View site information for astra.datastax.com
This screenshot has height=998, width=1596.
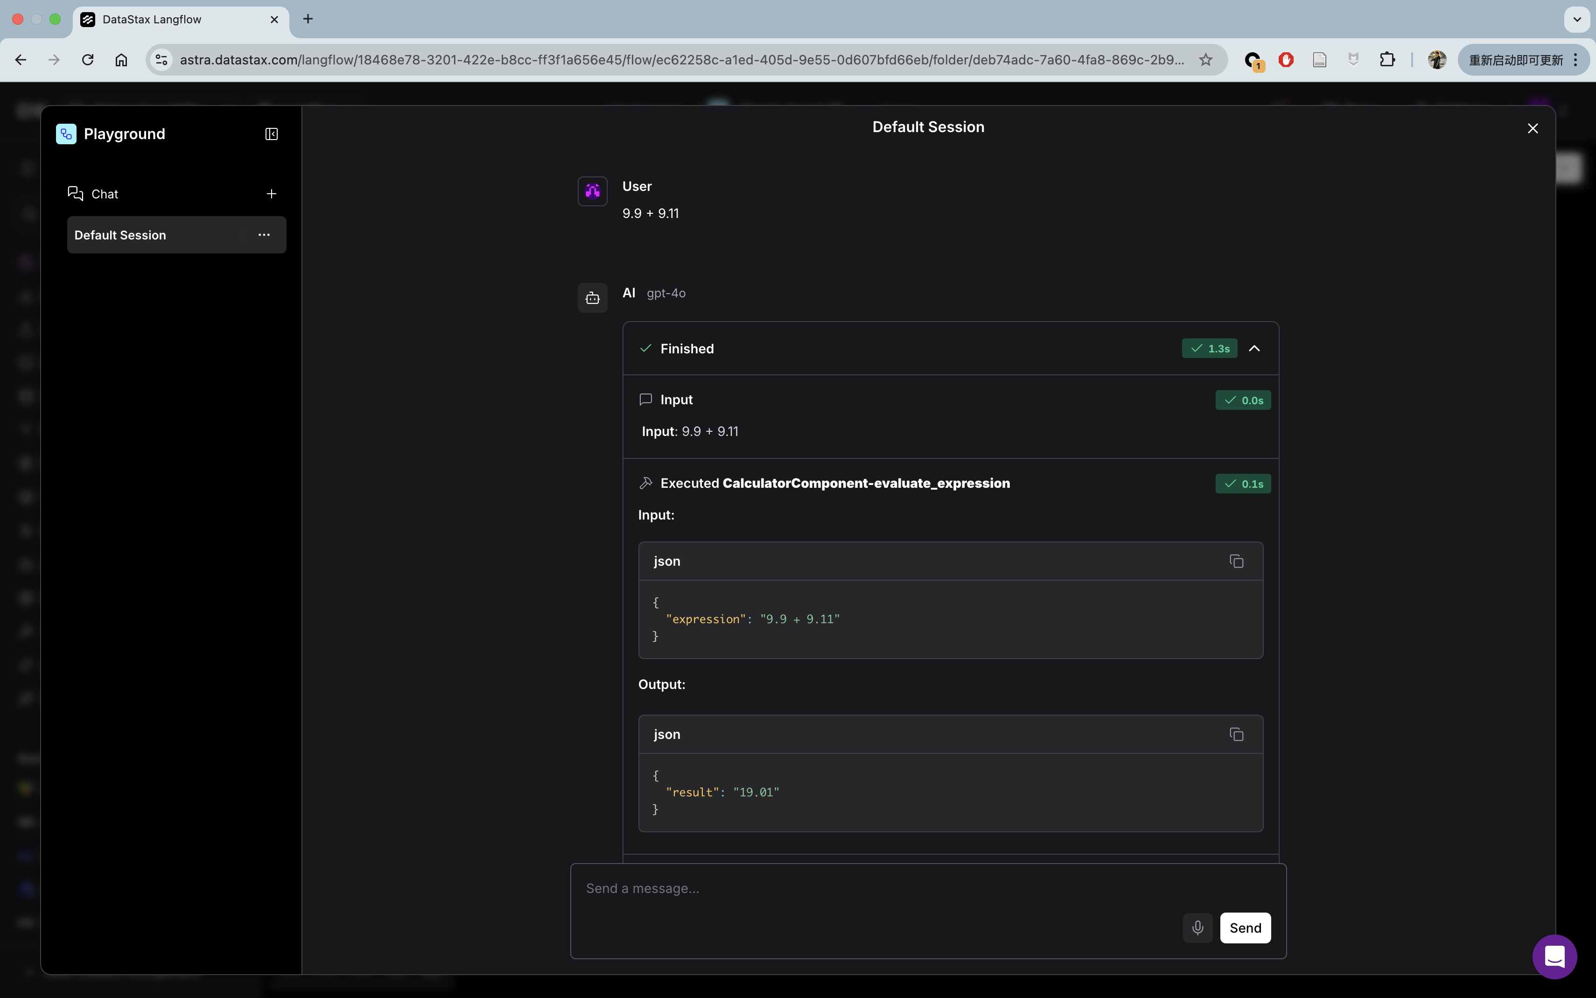click(161, 60)
